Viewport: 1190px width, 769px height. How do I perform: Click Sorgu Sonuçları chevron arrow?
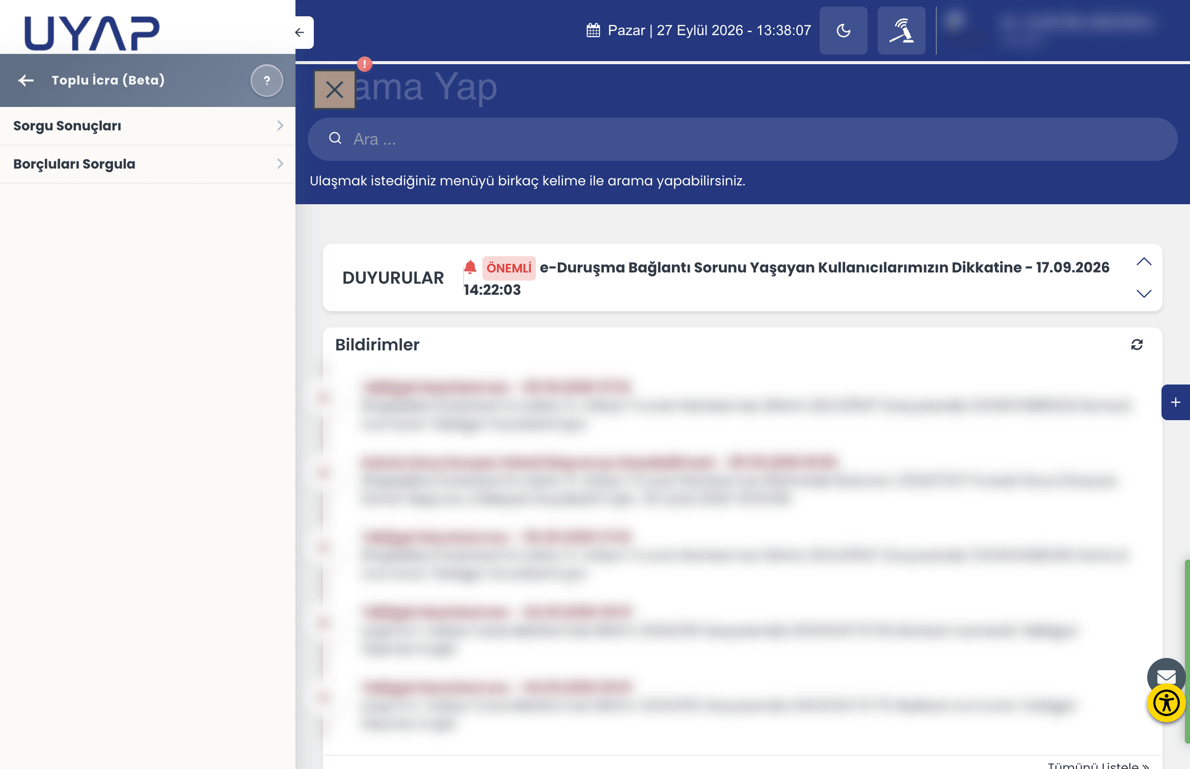click(280, 126)
